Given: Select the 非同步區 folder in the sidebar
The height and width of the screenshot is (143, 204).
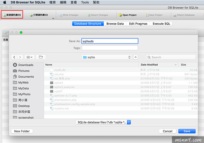Looking at the screenshot, I should point(22,112).
